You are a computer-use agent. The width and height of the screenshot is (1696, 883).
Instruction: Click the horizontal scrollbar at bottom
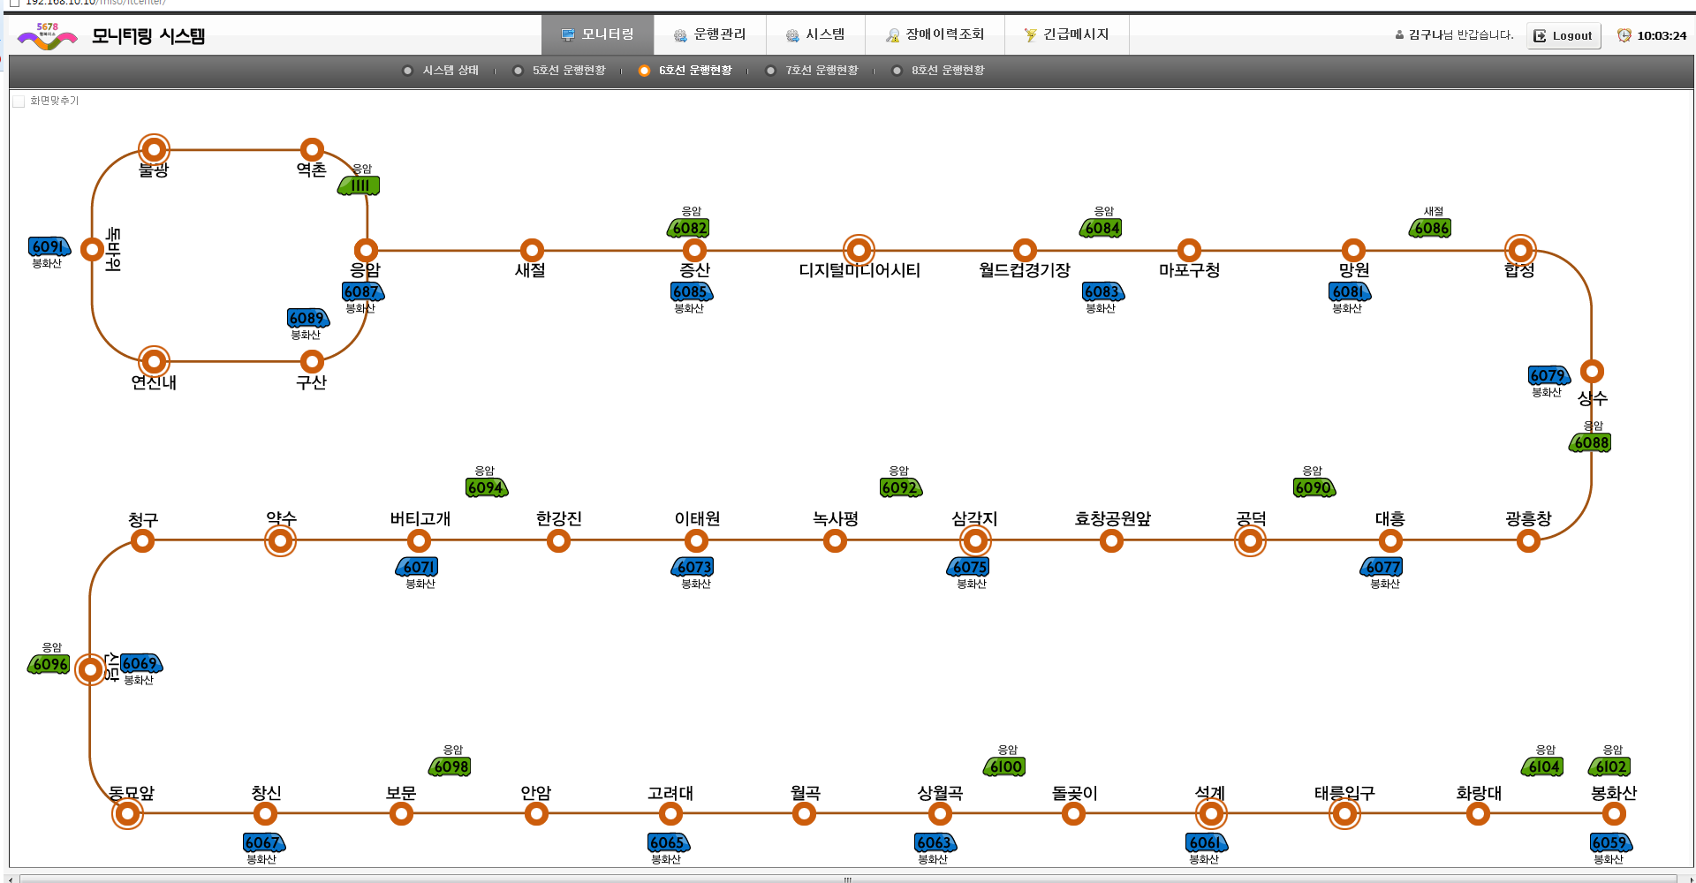point(847,879)
